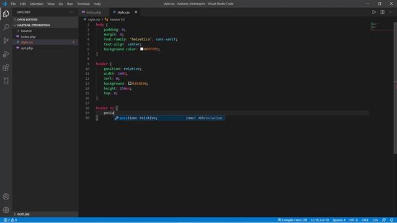
Task: Open the Run and Debug view
Action: click(x=6, y=54)
